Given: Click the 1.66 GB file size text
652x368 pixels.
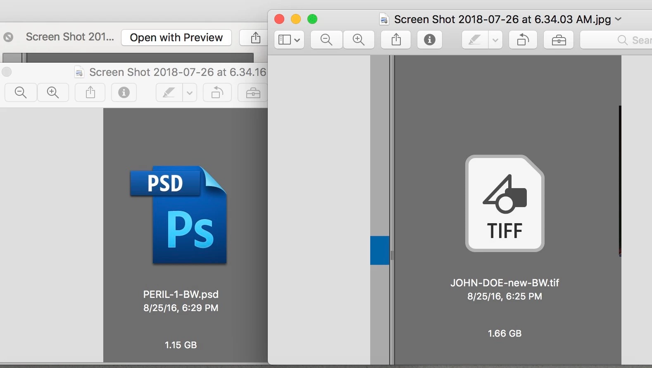Looking at the screenshot, I should [x=504, y=333].
